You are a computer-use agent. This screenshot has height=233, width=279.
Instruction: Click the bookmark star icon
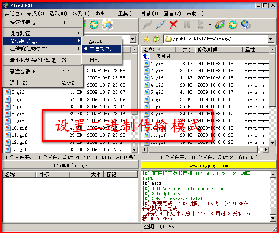coord(147,39)
